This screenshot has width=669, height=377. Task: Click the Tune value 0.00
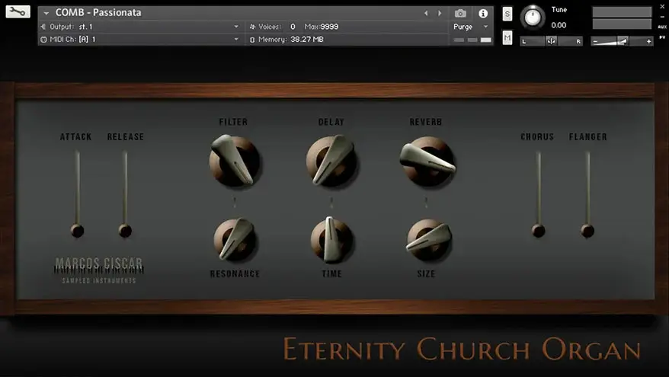559,25
